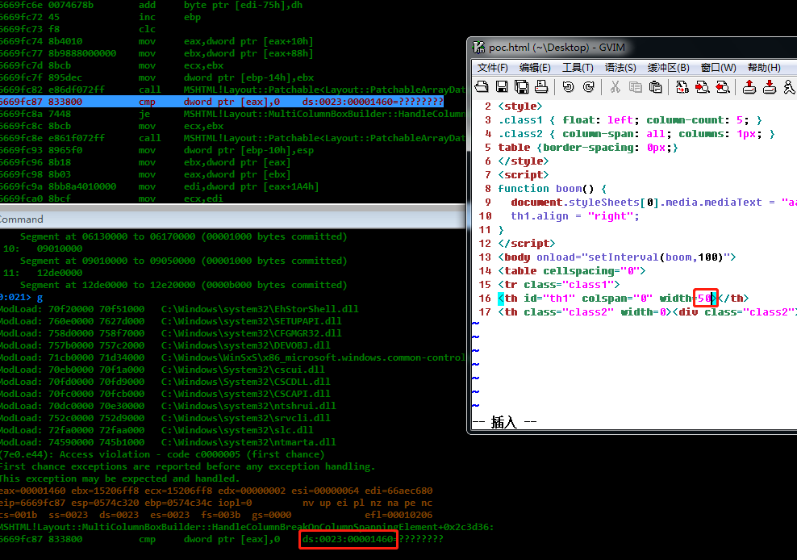Viewport: 797px width, 560px height.
Task: Select the clc instruction at 6669fc73
Action: point(77,29)
